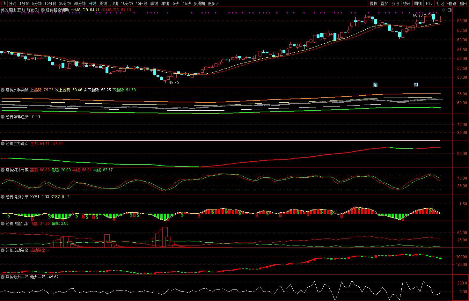Switch to 45日线 period

pos(141,4)
